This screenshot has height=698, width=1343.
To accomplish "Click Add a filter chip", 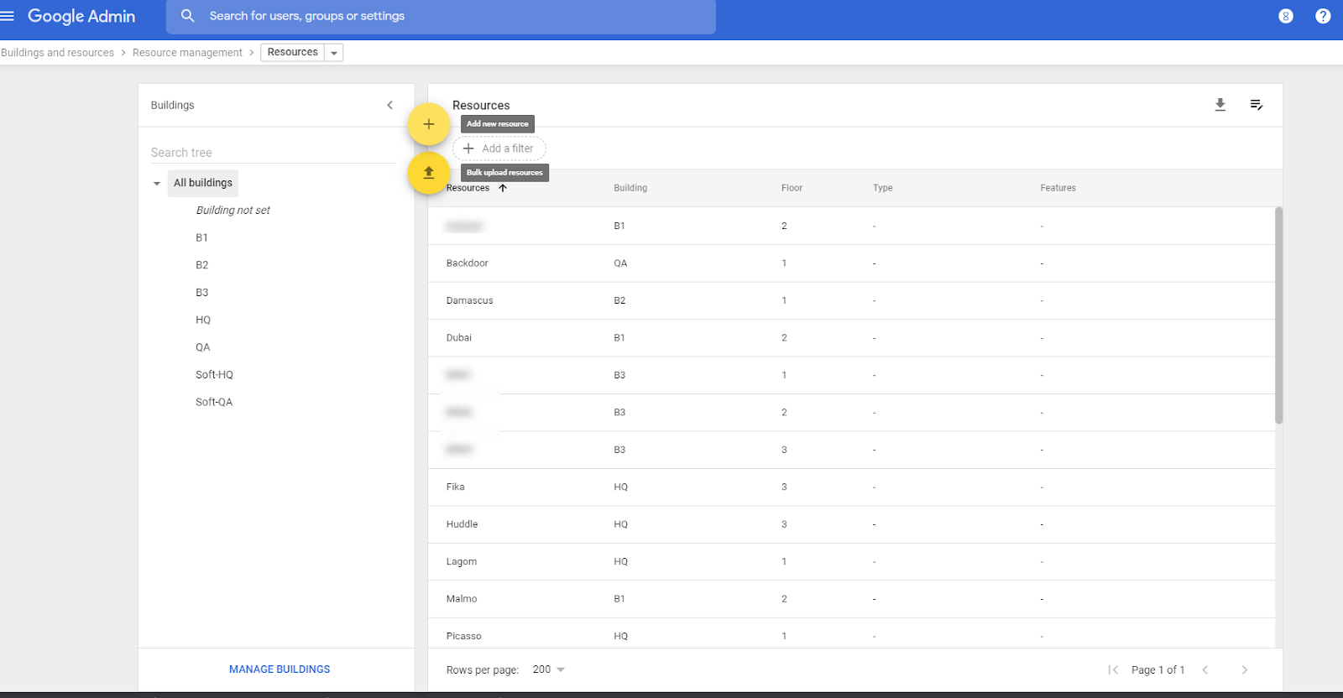I will 499,148.
